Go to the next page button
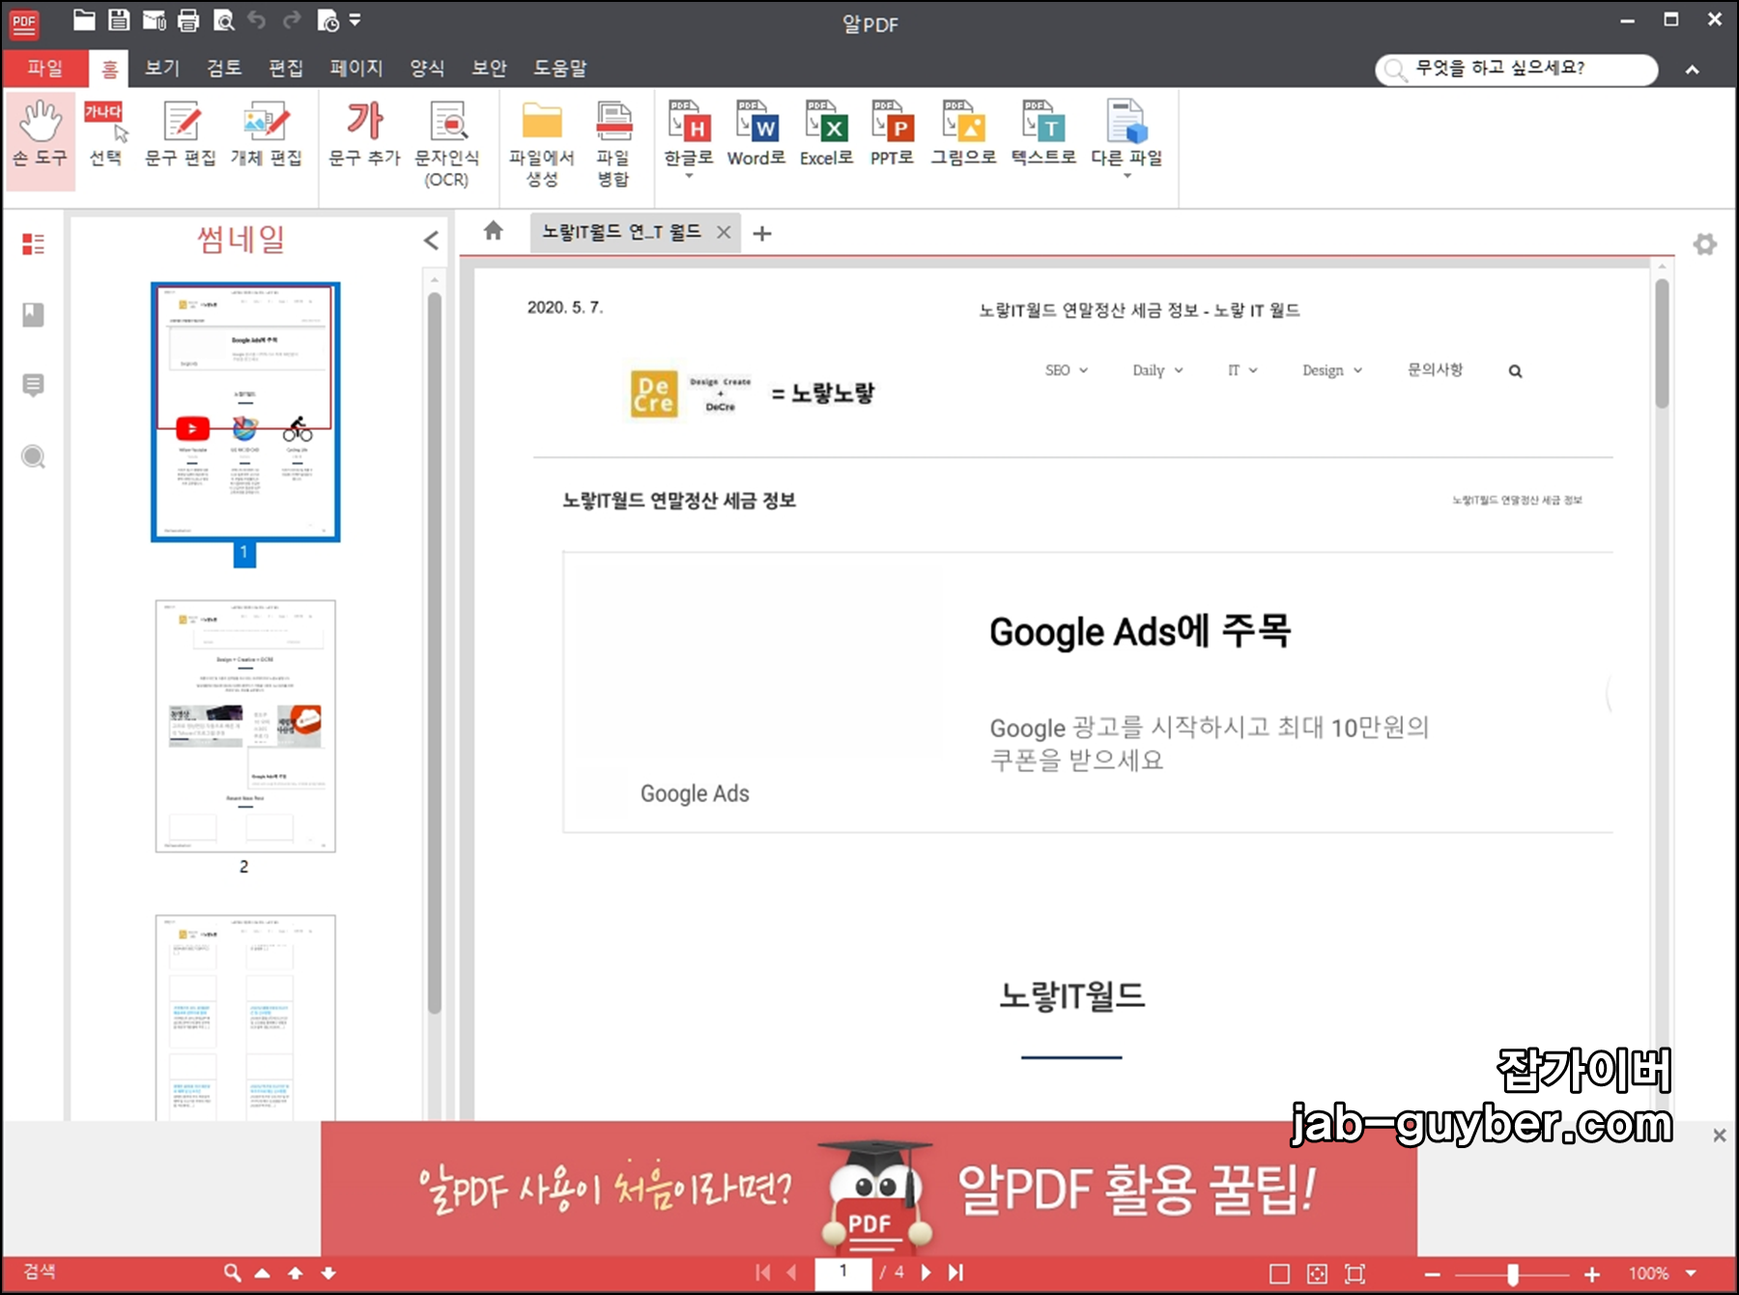The image size is (1739, 1295). pyautogui.click(x=926, y=1273)
